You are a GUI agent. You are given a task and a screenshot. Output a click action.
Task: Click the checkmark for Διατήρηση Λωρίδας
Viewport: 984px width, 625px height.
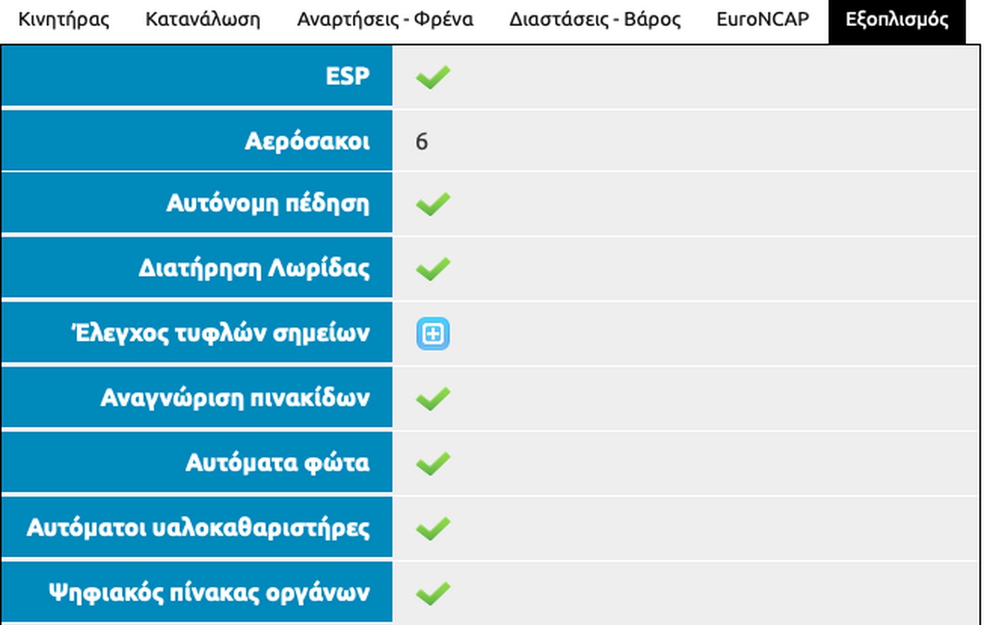(433, 269)
